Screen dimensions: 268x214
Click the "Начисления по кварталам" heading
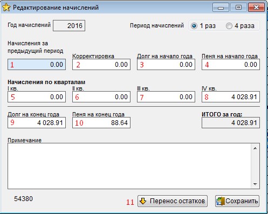[x=46, y=82]
